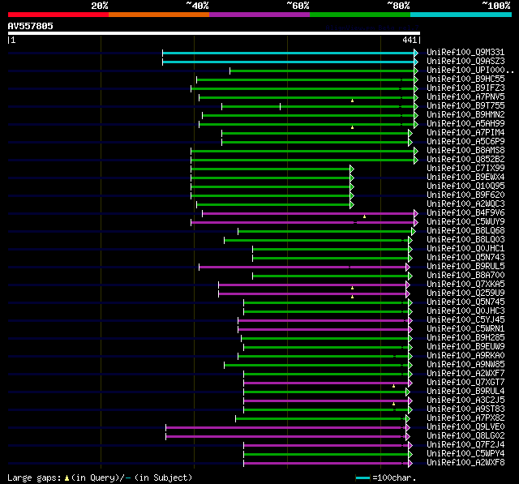Select the UniRef100_A5C6P9 label
Screen dimensions: 519x484
465,142
